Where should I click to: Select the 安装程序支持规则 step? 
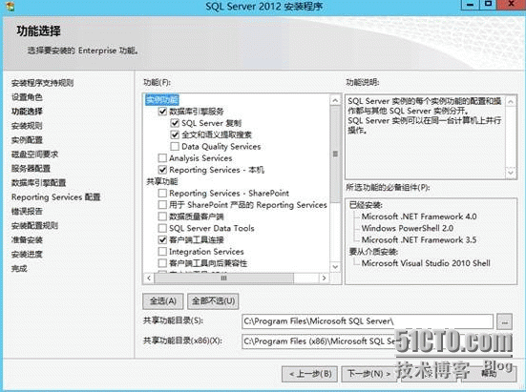click(42, 83)
